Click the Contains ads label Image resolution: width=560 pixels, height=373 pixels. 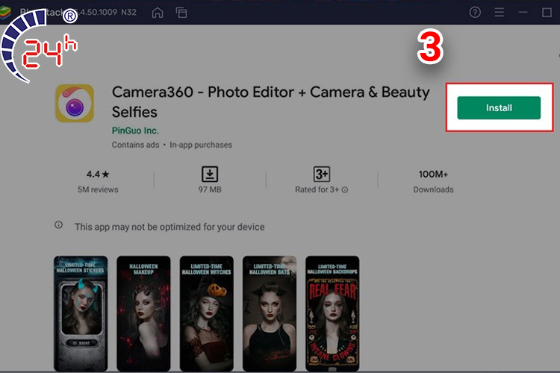coord(135,145)
